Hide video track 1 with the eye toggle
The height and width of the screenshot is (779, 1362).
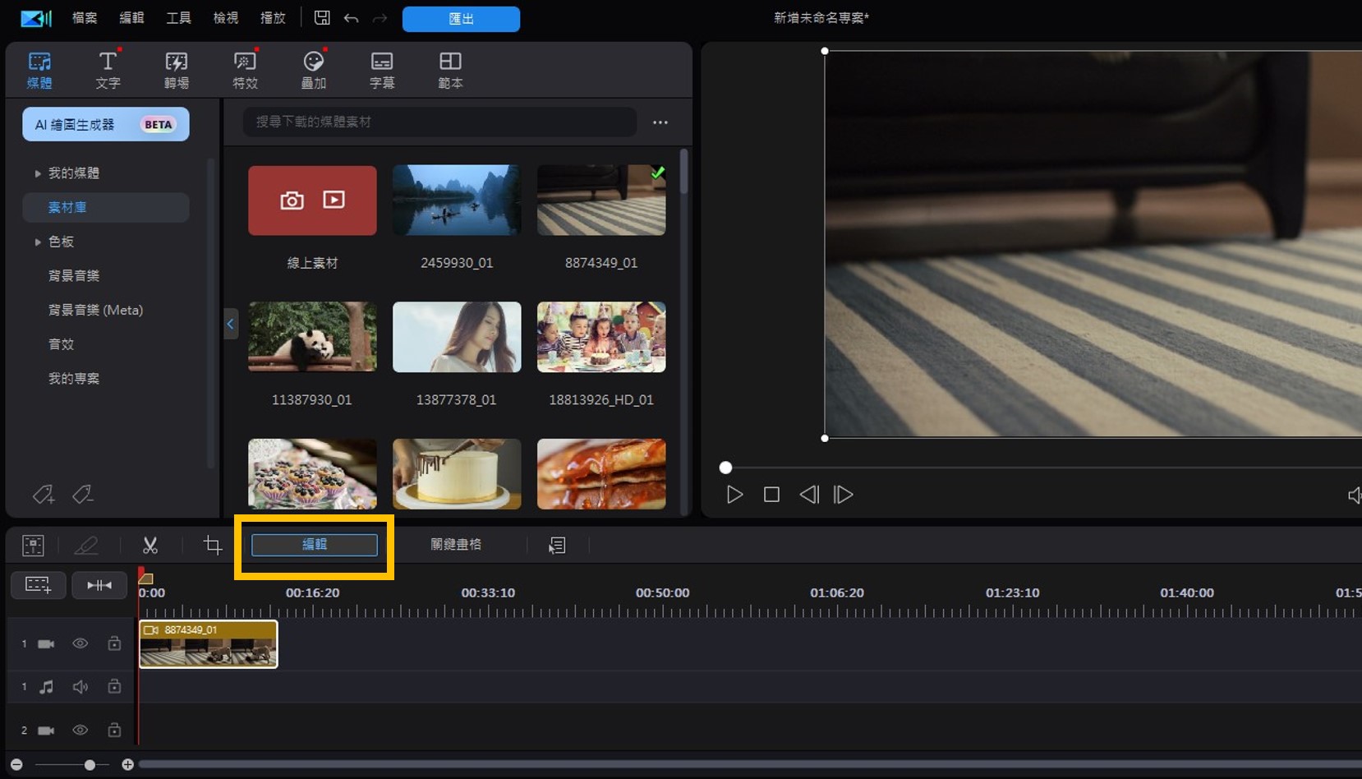(80, 643)
